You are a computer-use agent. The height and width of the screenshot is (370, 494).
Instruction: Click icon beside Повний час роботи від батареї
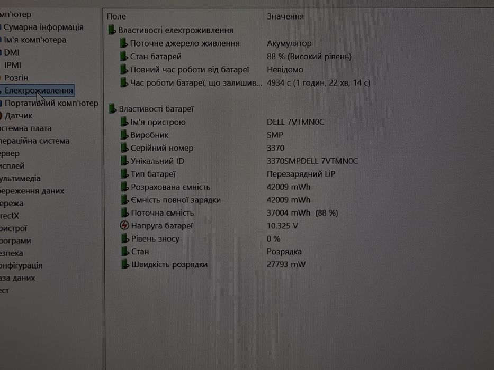tap(124, 69)
